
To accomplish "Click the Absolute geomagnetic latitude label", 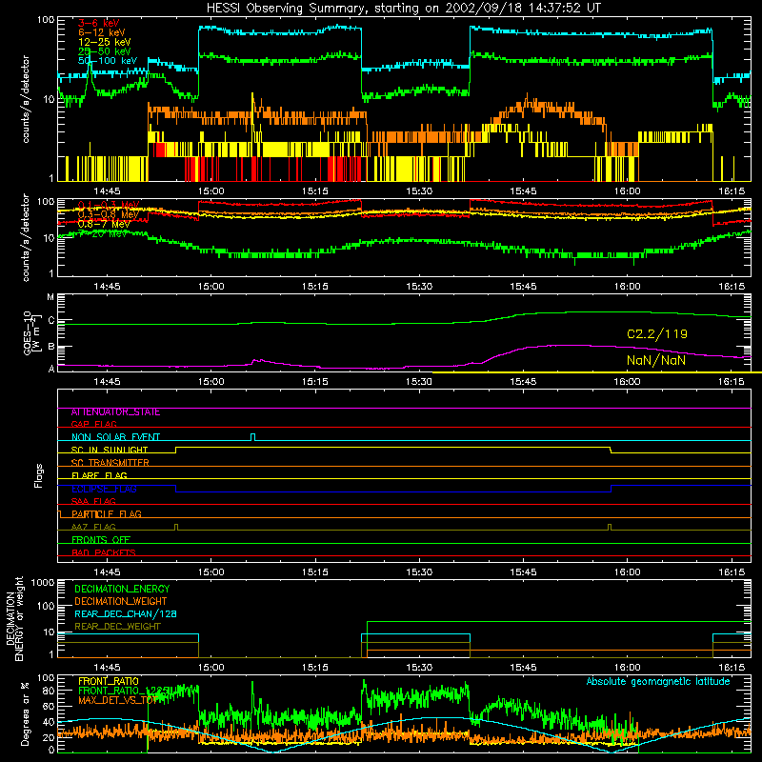I will pos(658,682).
